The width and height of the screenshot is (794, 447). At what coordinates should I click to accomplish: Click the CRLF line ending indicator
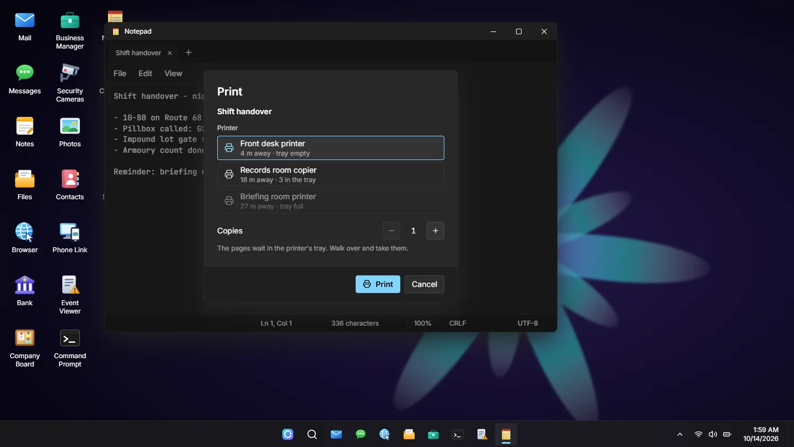click(458, 323)
